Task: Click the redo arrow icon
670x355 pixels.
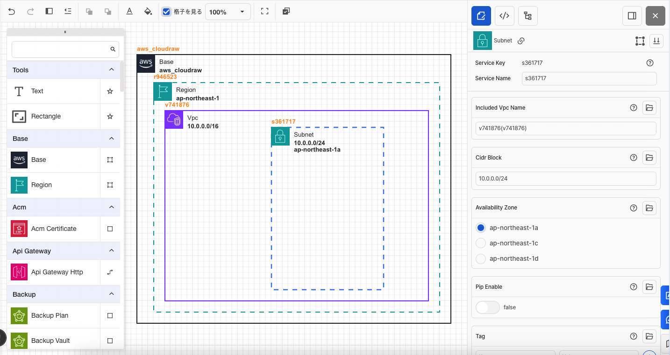Action: tap(30, 12)
